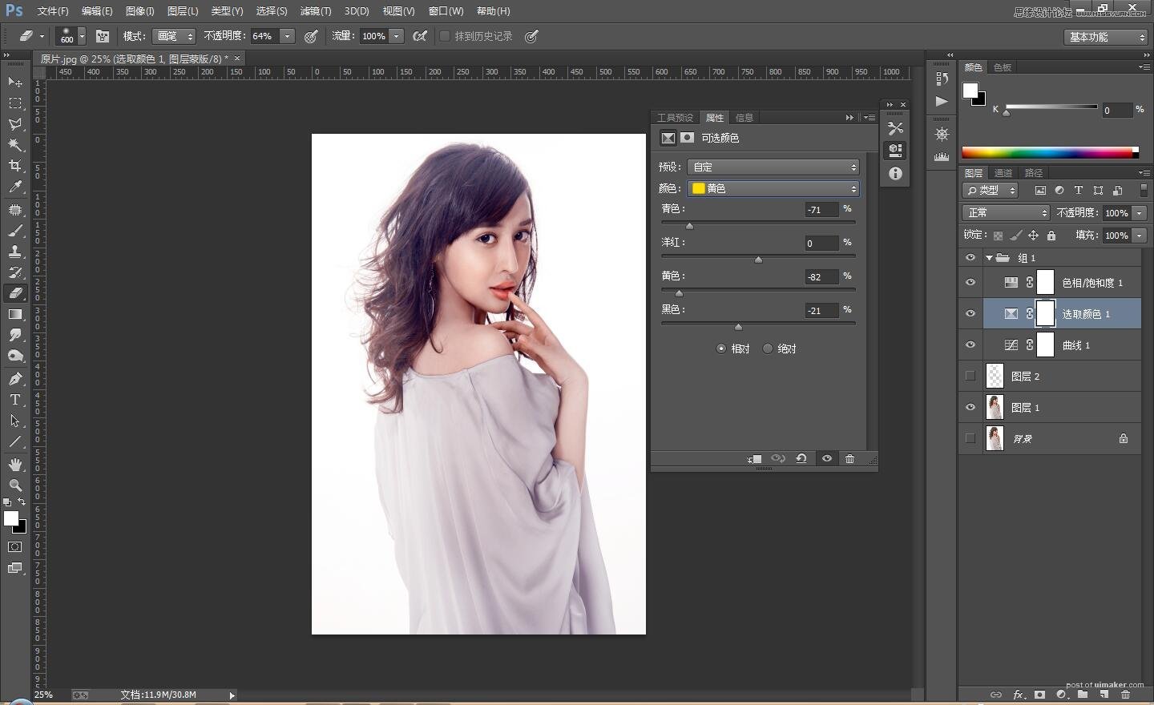The width and height of the screenshot is (1154, 705).
Task: Switch to the 通道 tab
Action: tap(1003, 173)
